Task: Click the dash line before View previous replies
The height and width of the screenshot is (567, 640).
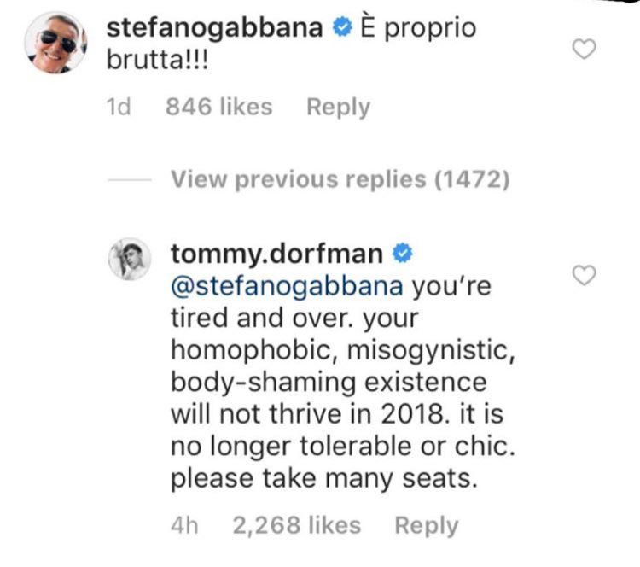Action: 131,181
